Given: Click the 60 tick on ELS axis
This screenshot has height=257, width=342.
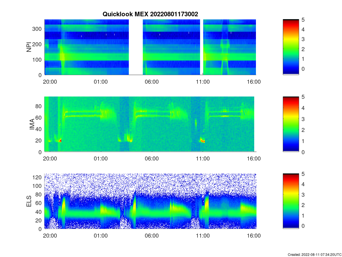Looking at the screenshot, I should [39, 203].
